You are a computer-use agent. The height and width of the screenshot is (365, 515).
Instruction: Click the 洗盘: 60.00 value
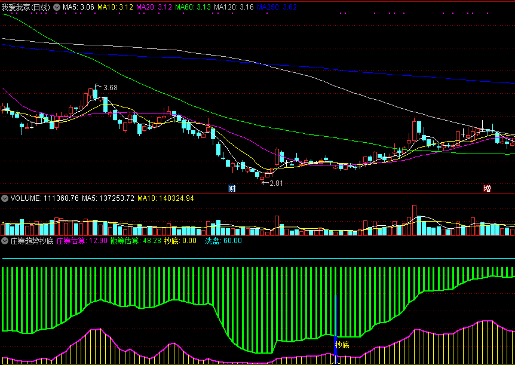[x=223, y=241]
